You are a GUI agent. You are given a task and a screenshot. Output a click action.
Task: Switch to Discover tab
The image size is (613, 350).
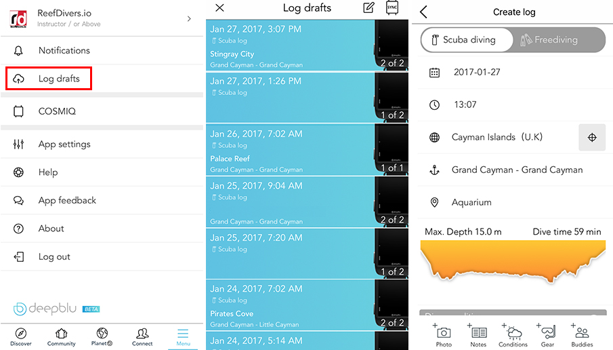point(21,337)
